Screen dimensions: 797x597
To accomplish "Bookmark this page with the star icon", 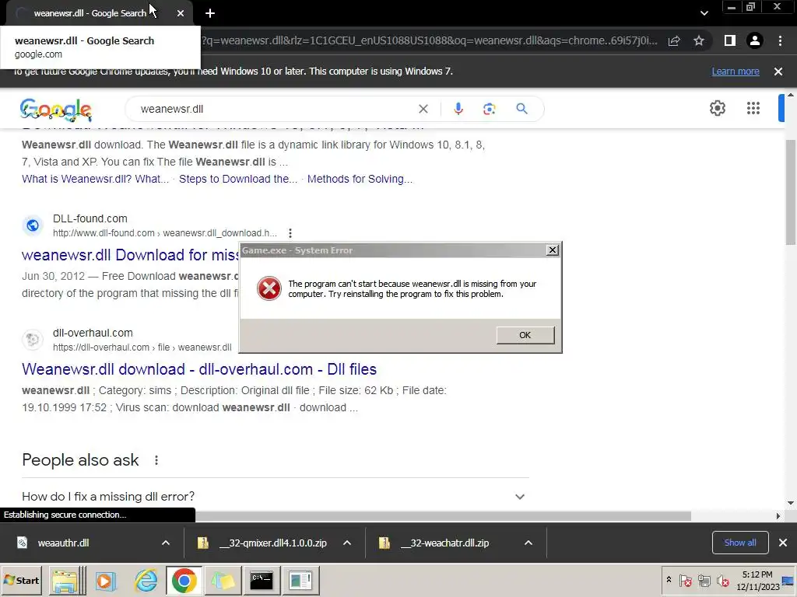I will click(699, 40).
